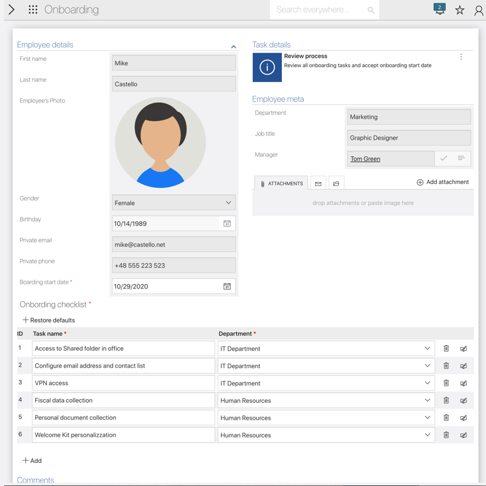The width and height of the screenshot is (486, 486).
Task: Open Department dropdown for Welcome Kit row
Action: click(427, 435)
